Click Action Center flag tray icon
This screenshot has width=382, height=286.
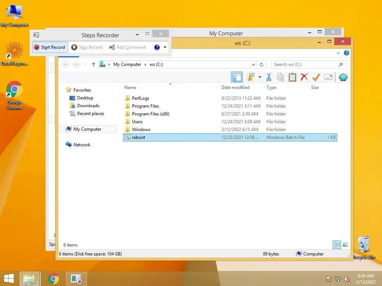(x=329, y=279)
